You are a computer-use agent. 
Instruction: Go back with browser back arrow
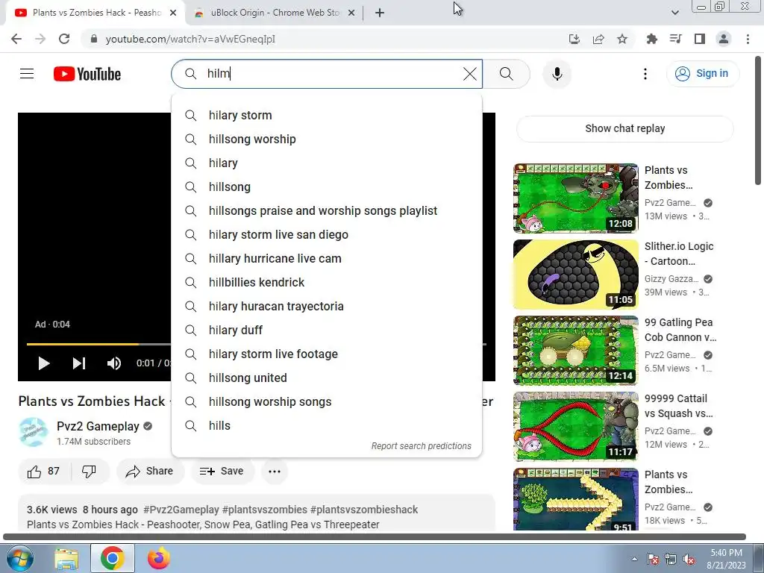point(16,39)
